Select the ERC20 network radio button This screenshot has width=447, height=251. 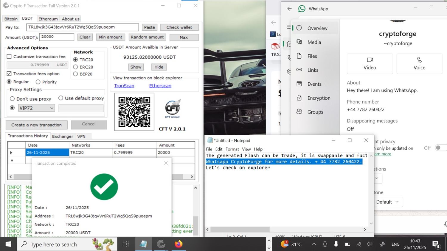click(x=75, y=67)
